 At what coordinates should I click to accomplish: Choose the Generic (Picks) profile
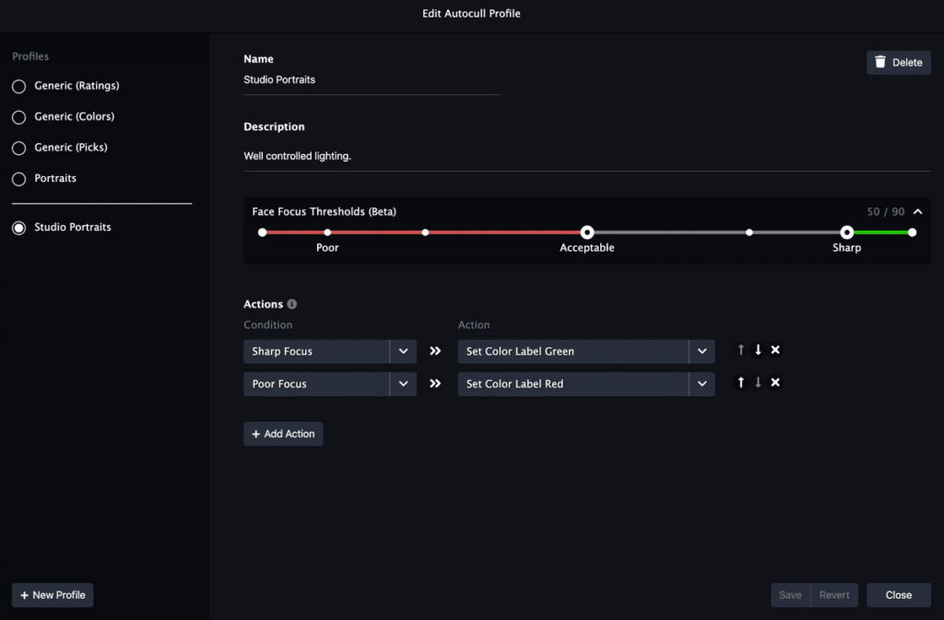point(18,148)
